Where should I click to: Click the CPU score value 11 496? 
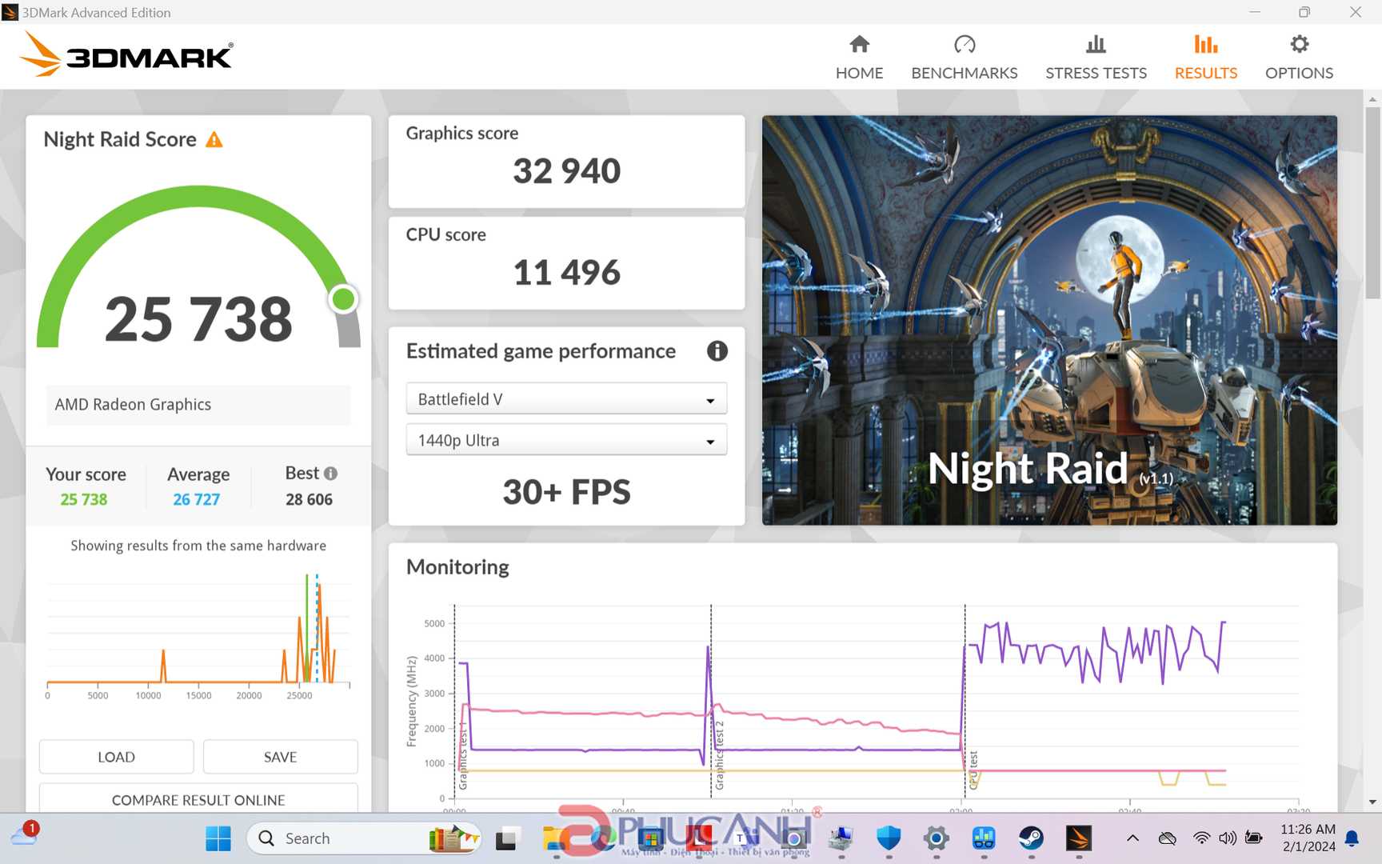(566, 273)
